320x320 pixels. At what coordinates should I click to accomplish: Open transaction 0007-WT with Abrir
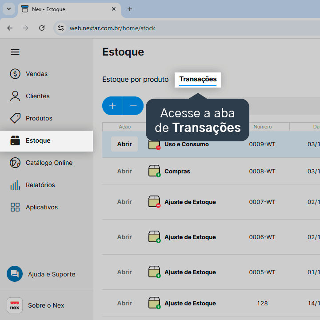pos(124,202)
